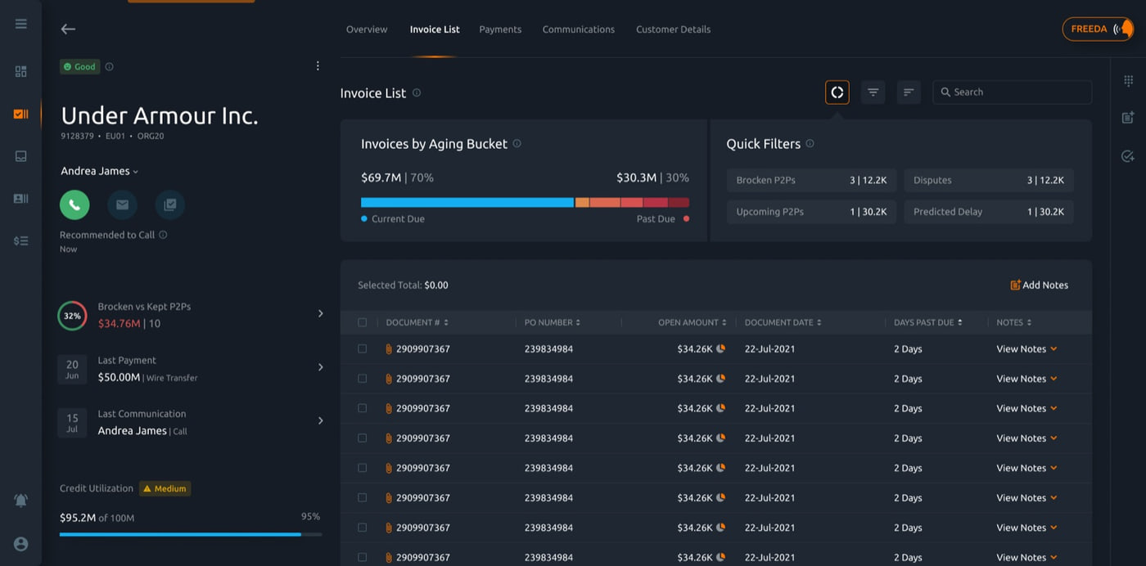Select the highlighted worklist icon in sidebar
The width and height of the screenshot is (1146, 566).
click(21, 114)
